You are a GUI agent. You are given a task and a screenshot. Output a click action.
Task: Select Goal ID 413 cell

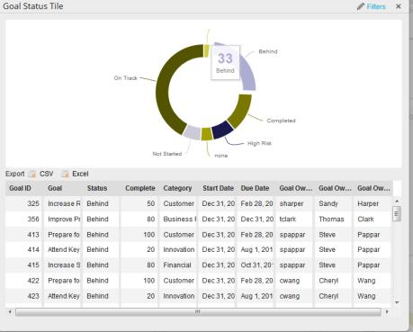24,235
